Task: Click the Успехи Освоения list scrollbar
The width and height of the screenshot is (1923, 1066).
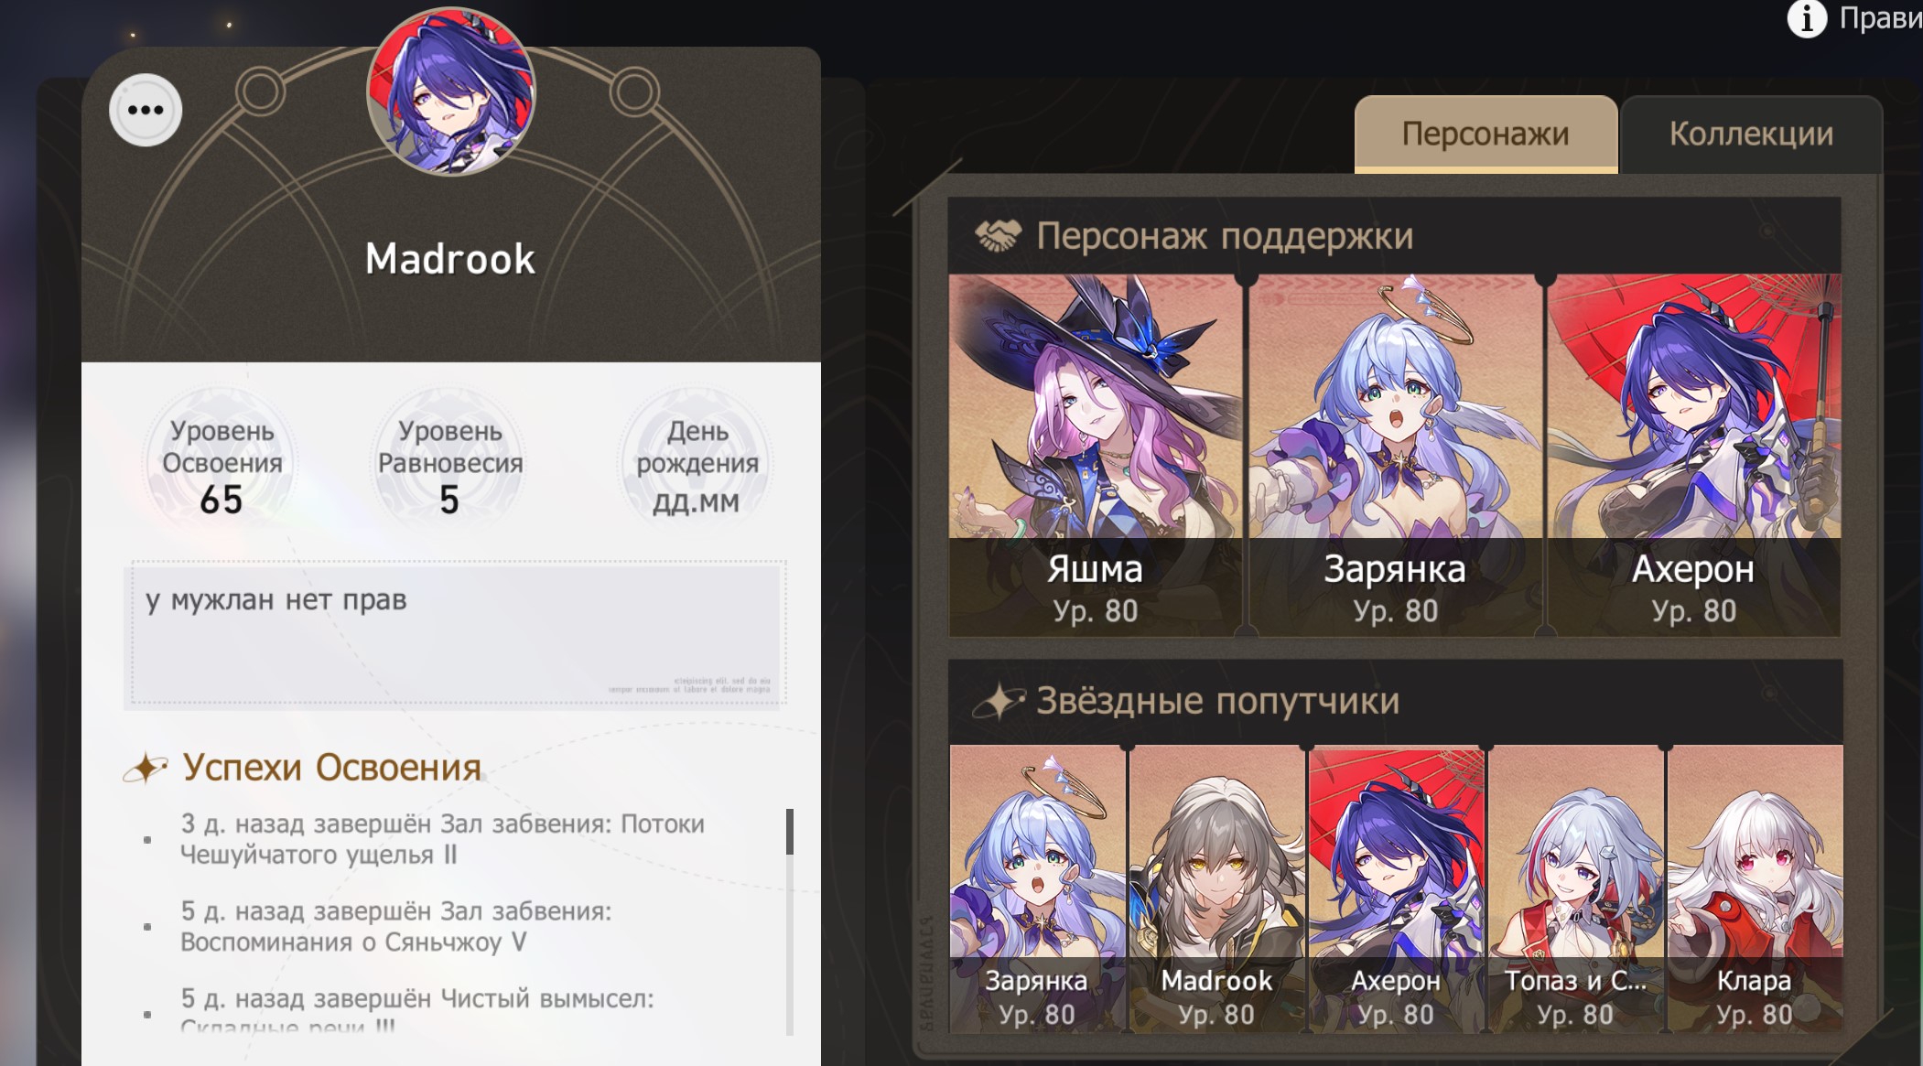Action: [790, 921]
